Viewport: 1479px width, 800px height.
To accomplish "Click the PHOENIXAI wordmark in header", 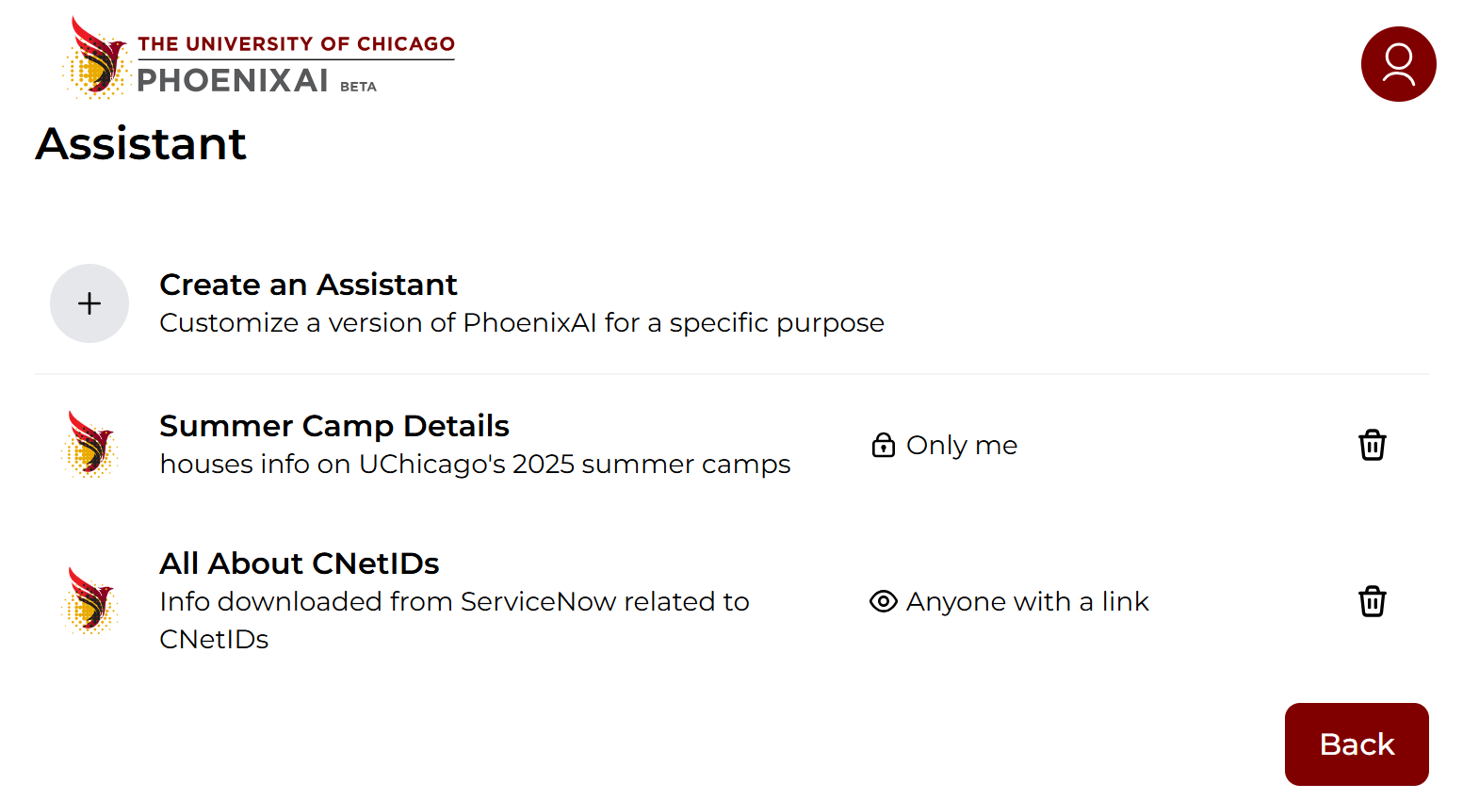I will [233, 81].
